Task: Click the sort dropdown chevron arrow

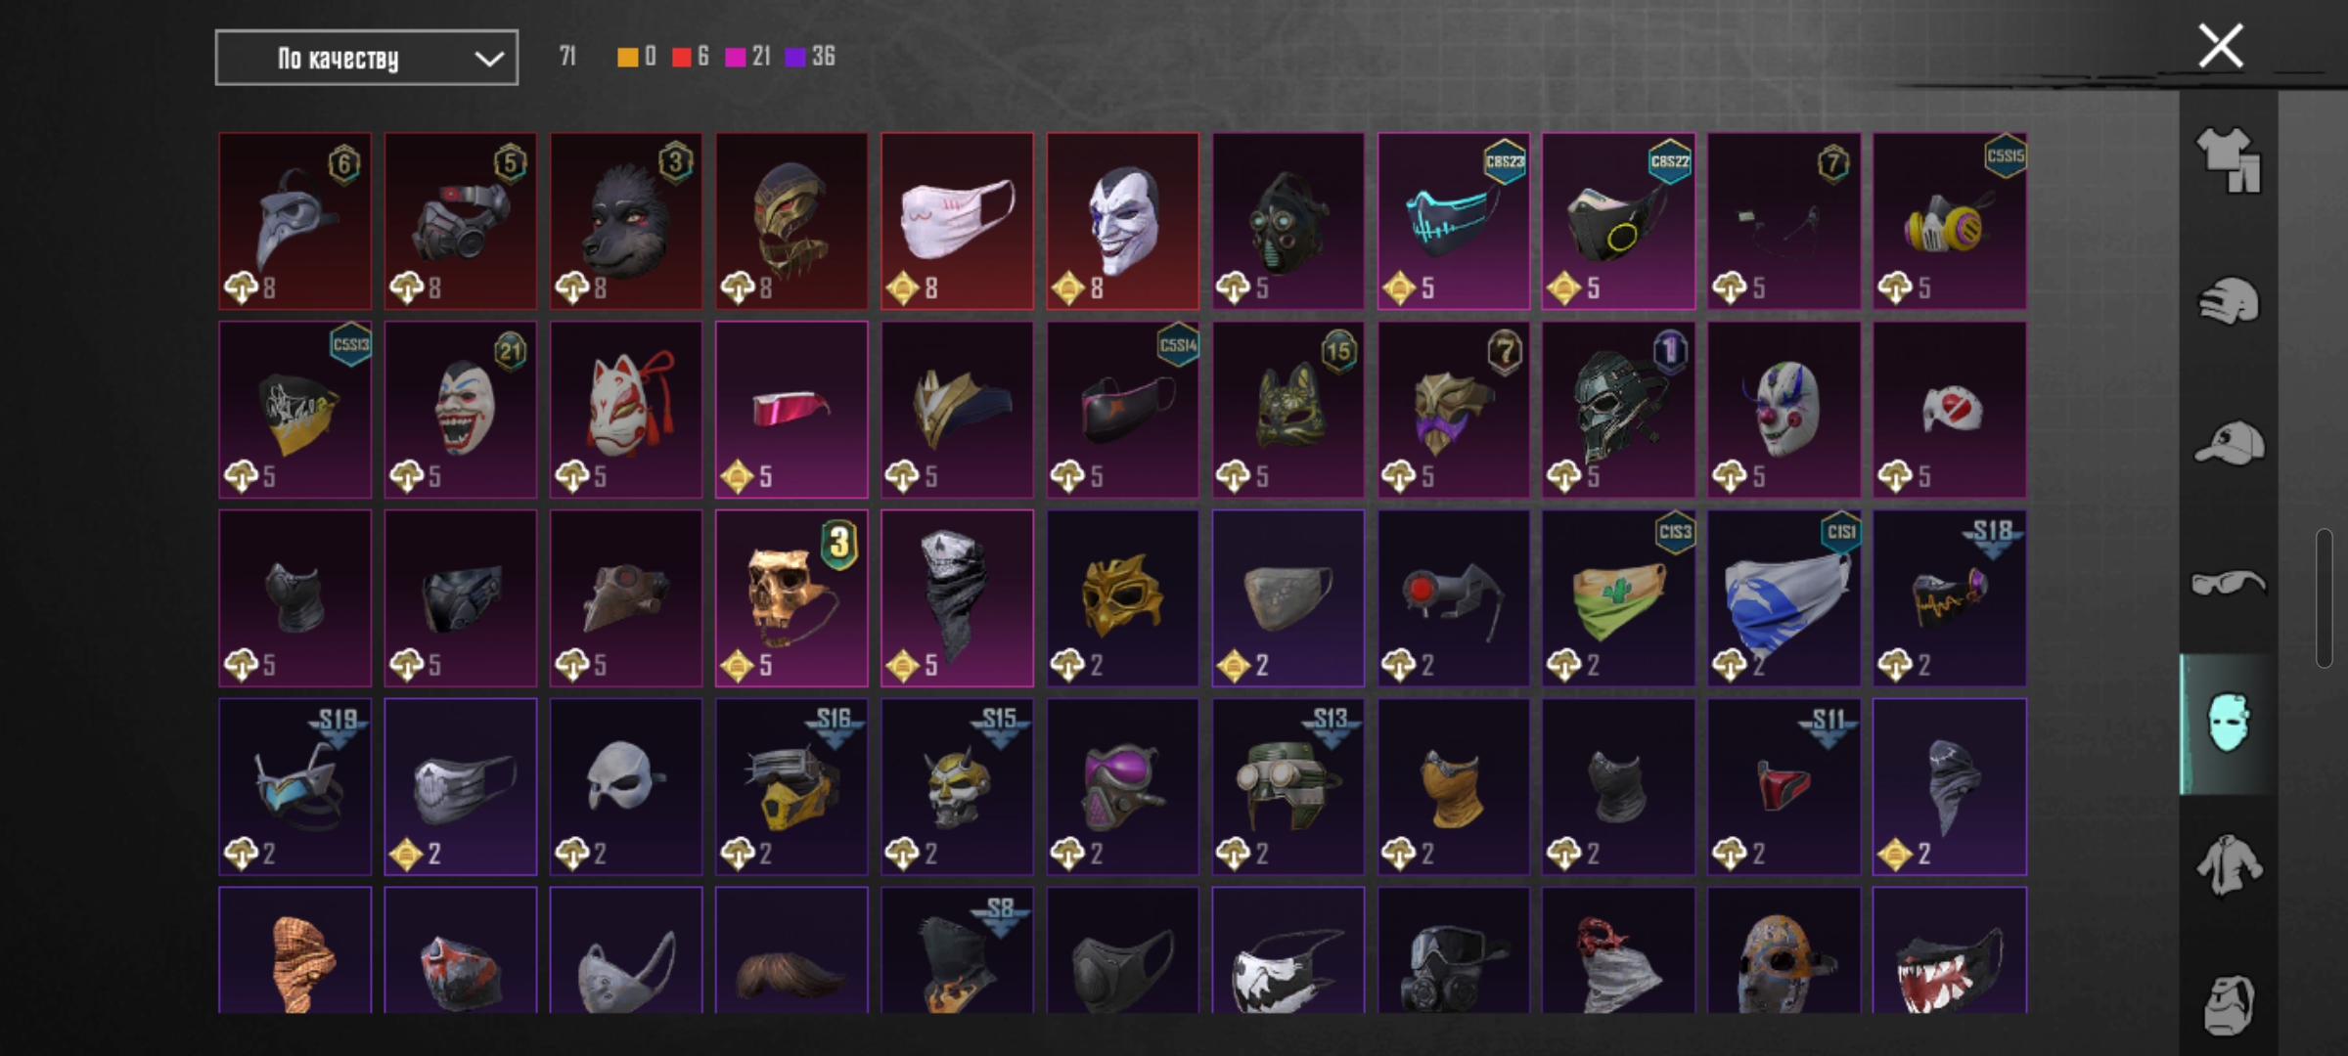Action: (x=489, y=59)
